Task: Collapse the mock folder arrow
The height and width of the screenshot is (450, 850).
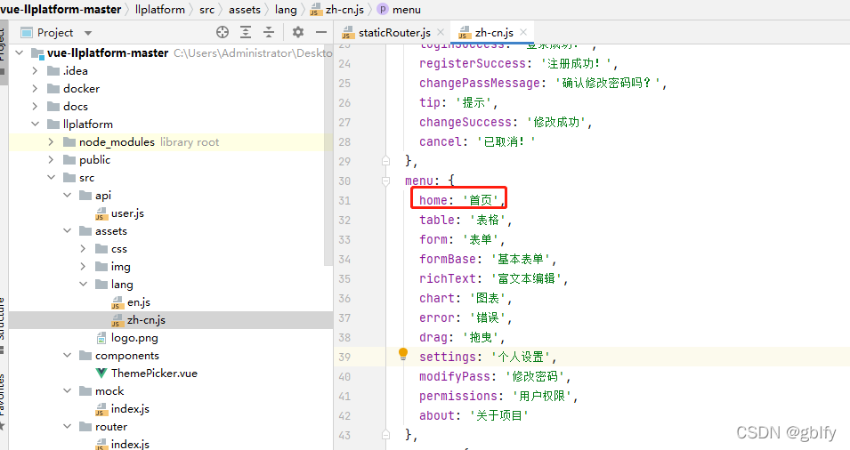Action: [x=68, y=391]
